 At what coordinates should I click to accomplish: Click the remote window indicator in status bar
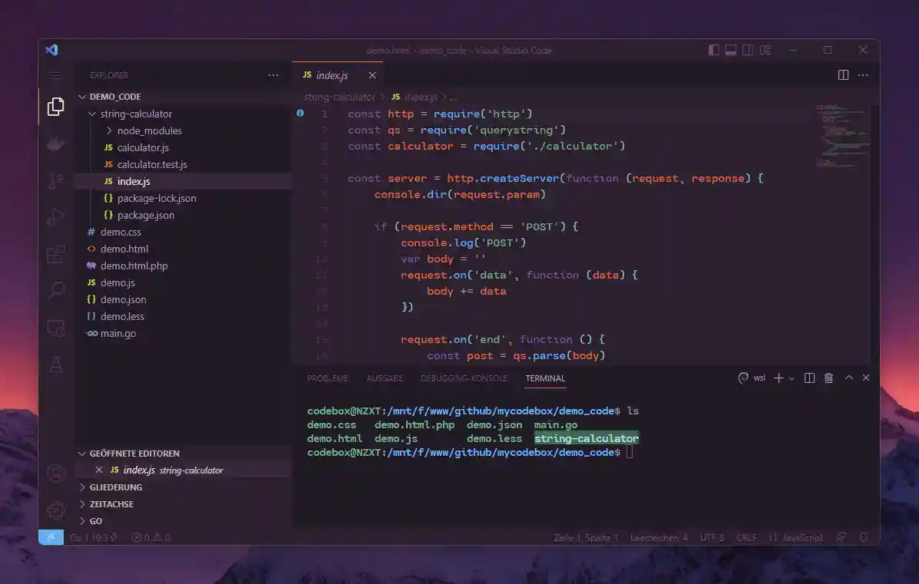coord(51,538)
